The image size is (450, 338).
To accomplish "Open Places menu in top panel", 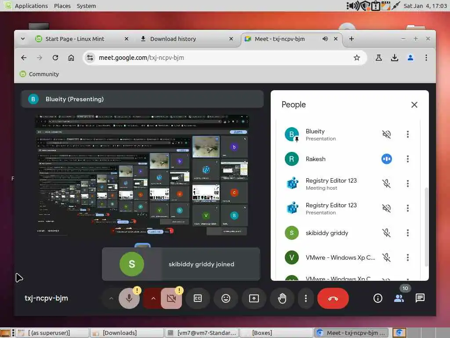I will coord(62,6).
